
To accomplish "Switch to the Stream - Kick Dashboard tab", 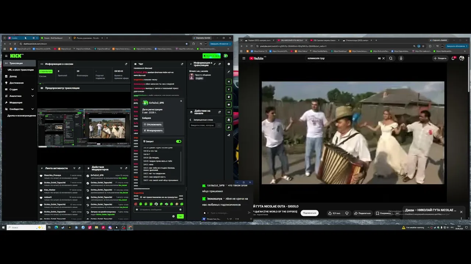I will coord(54,38).
